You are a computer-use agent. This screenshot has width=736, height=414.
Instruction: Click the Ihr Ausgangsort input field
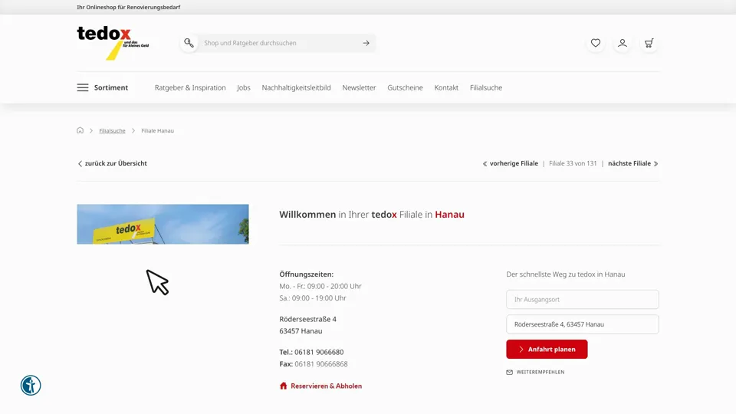583,300
